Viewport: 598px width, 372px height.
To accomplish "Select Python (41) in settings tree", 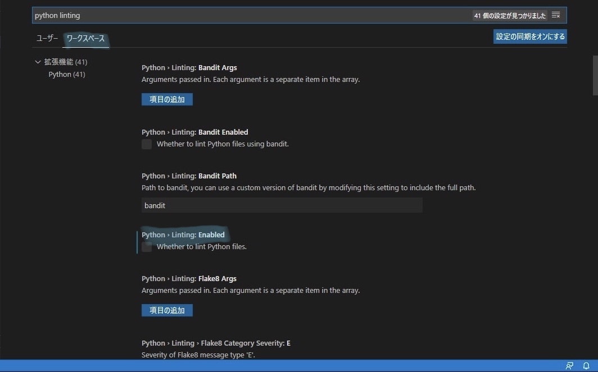I will coord(67,74).
